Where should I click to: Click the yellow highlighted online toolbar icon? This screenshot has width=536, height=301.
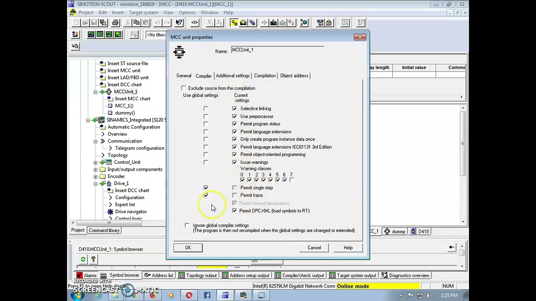[x=234, y=23]
